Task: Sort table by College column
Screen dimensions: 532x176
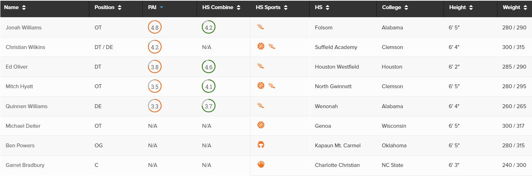Action: [x=395, y=7]
